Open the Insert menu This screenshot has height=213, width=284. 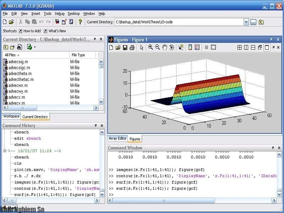coord(36,13)
